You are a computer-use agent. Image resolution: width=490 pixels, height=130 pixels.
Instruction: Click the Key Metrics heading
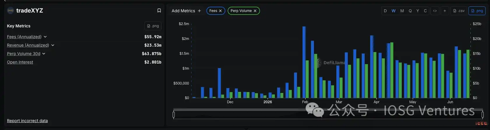[x=19, y=26]
